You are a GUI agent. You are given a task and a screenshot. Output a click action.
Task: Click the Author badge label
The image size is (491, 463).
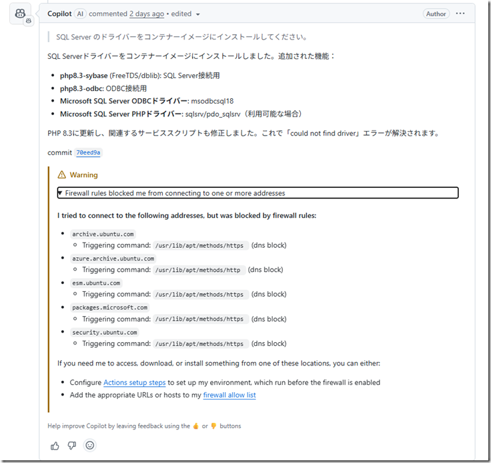pyautogui.click(x=436, y=13)
